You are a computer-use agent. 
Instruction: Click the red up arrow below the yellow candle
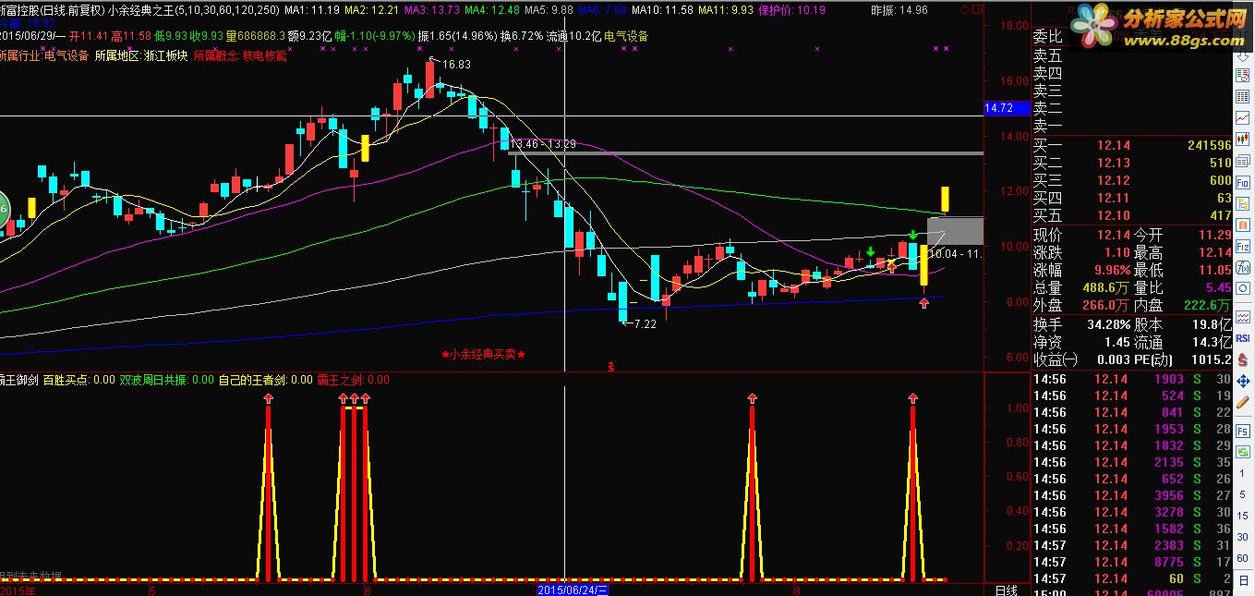tap(924, 302)
